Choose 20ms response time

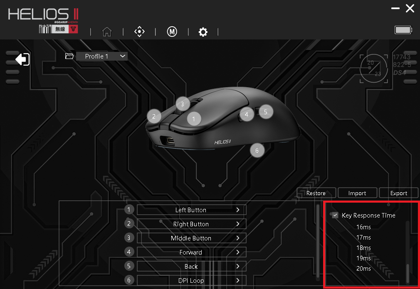point(363,268)
